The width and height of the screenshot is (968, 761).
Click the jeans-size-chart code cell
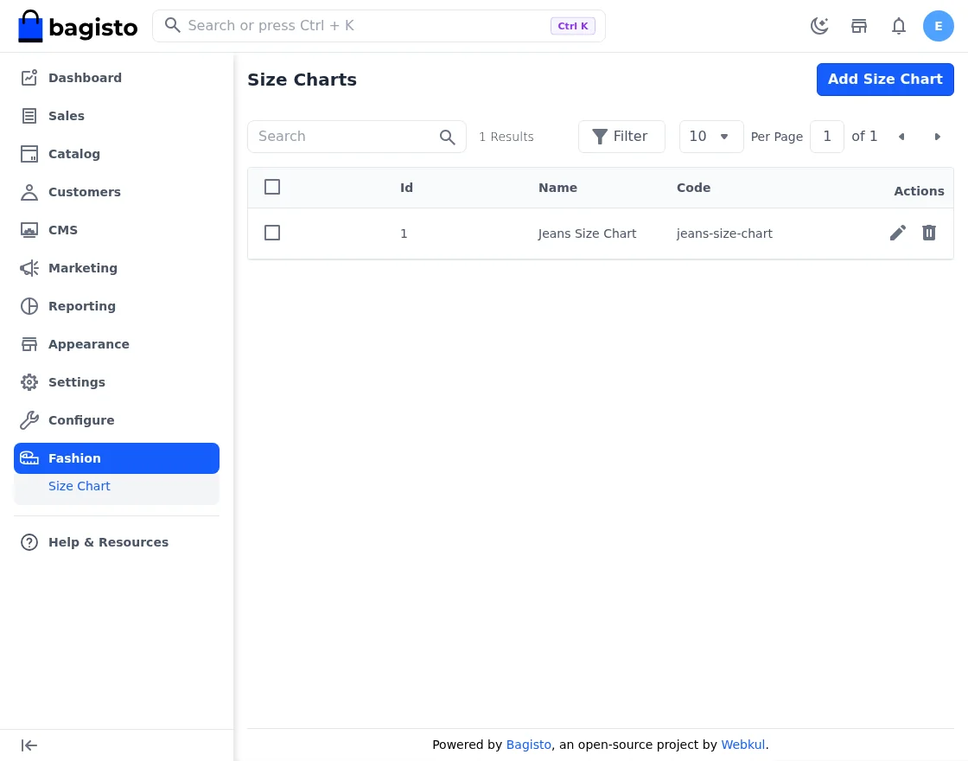[x=724, y=233]
